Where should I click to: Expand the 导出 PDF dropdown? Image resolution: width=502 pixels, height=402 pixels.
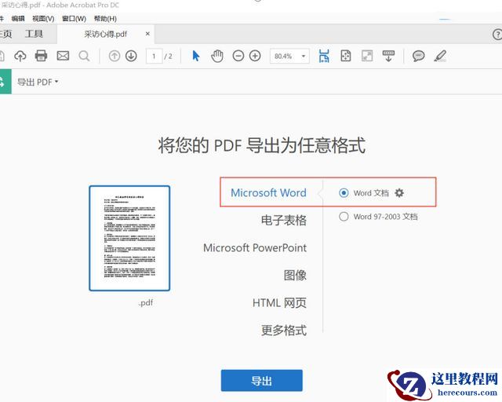38,82
